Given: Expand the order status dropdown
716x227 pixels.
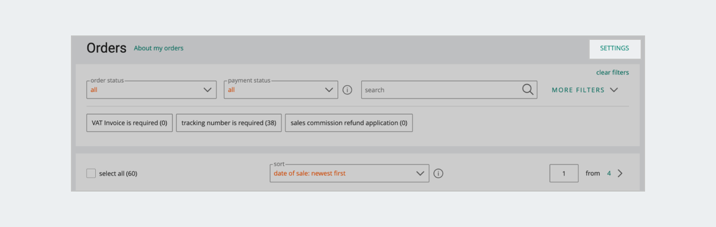Looking at the screenshot, I should click(x=151, y=90).
